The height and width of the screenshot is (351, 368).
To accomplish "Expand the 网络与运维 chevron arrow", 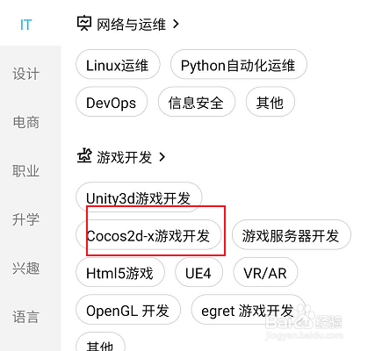I will click(176, 24).
